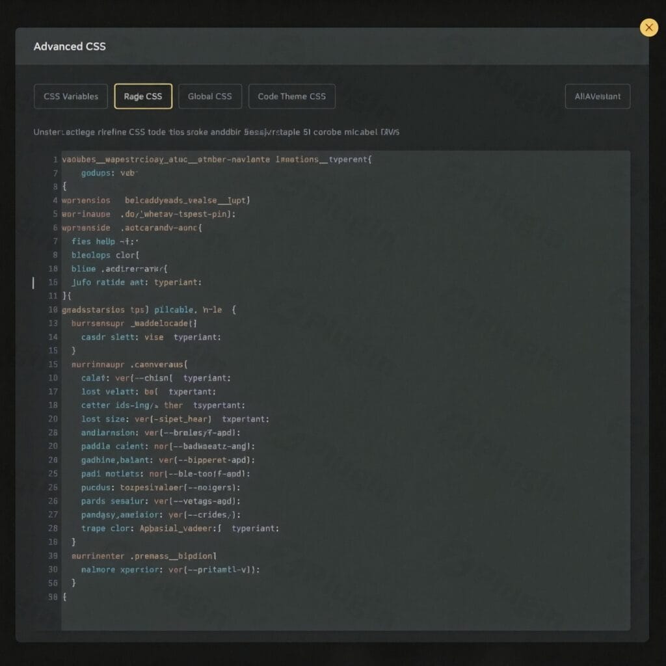Click line number 30 in the gutter
666x666 pixels.
[x=53, y=569]
